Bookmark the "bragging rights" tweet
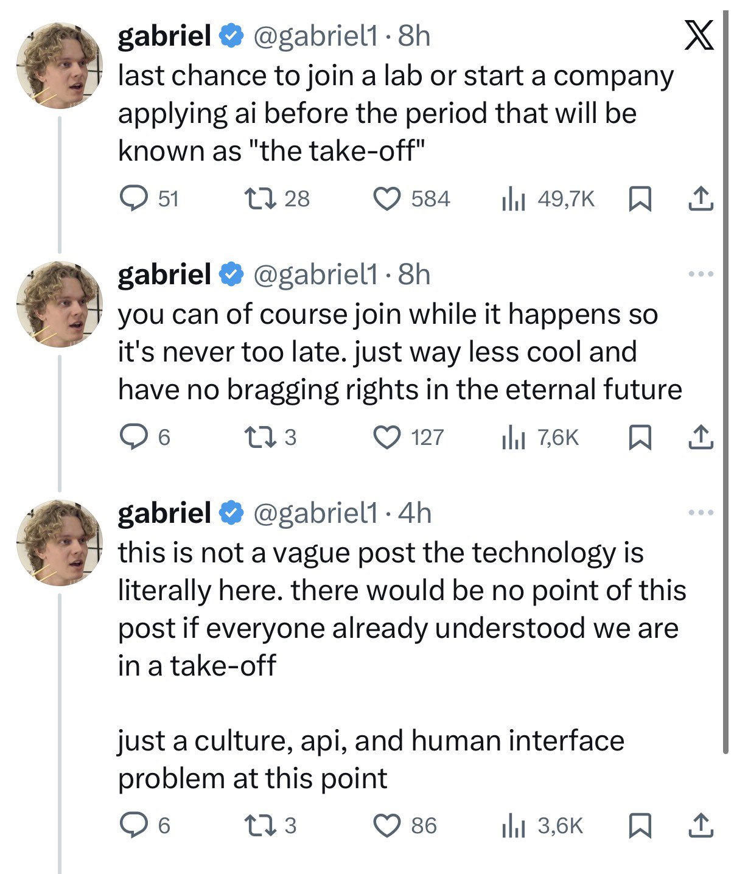The width and height of the screenshot is (734, 874). (639, 438)
